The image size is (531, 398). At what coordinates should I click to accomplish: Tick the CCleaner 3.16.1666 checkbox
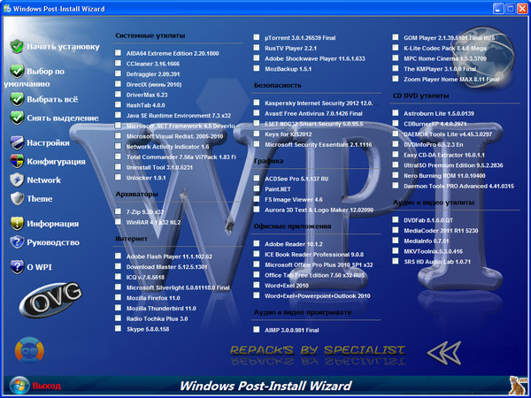118,63
